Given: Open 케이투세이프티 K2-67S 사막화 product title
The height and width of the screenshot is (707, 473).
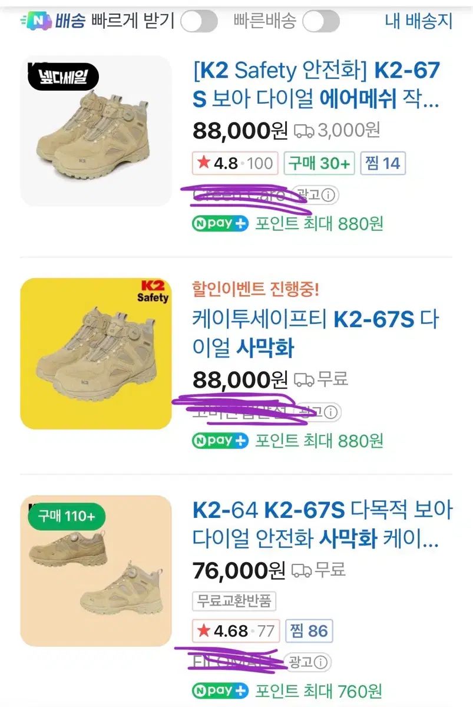Looking at the screenshot, I should click(316, 333).
